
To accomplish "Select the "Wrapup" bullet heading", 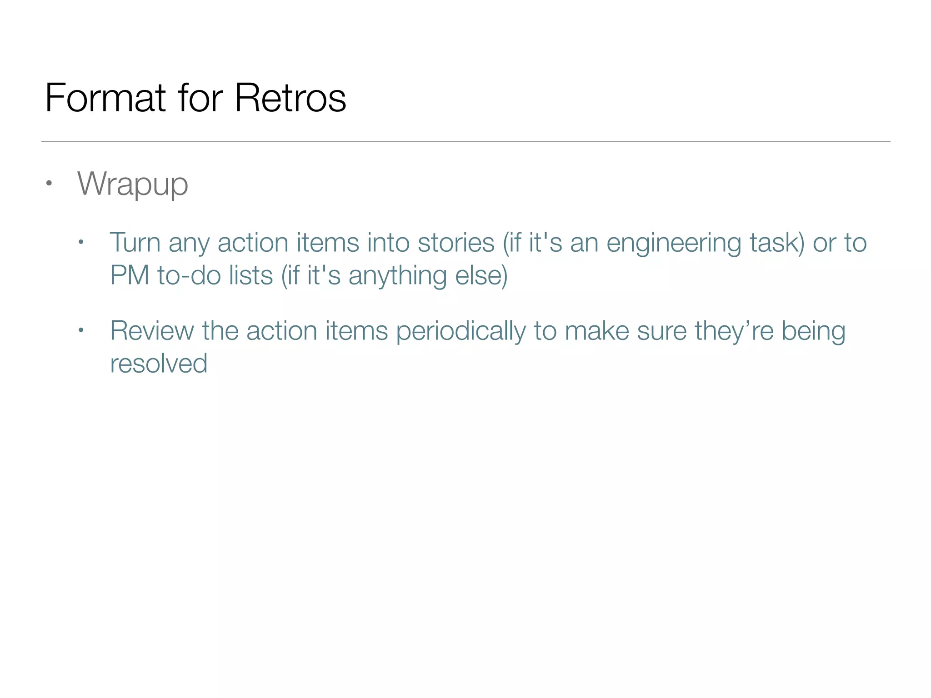I will tap(132, 184).
